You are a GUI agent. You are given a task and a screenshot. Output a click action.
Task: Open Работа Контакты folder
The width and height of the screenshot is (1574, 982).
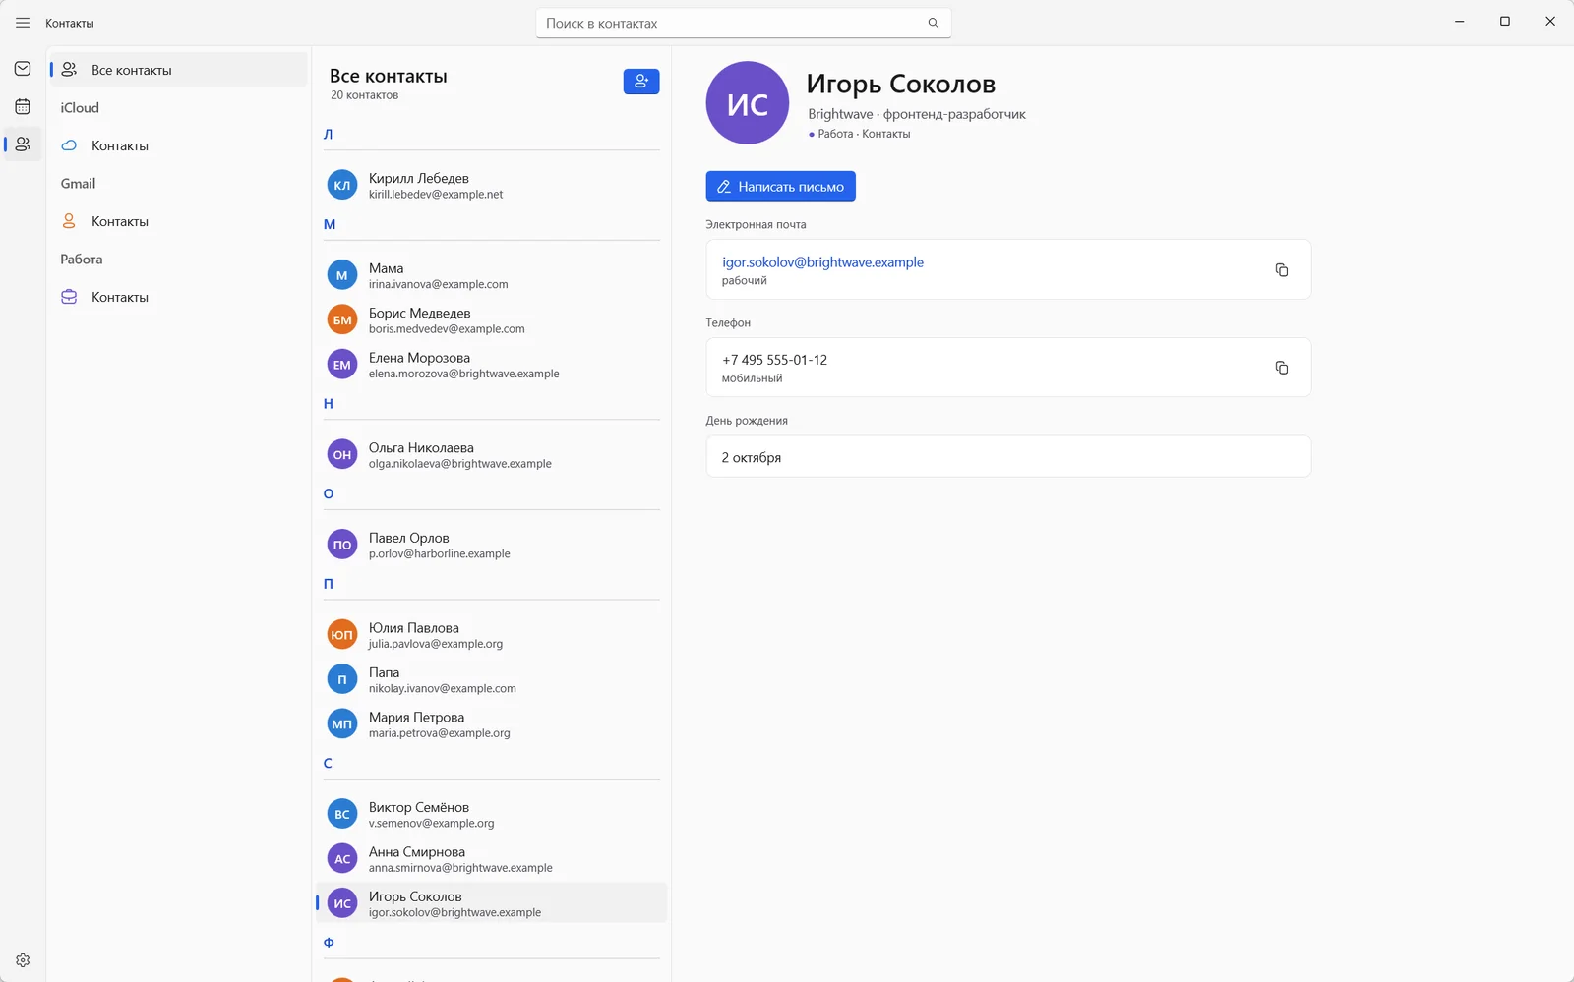point(178,297)
